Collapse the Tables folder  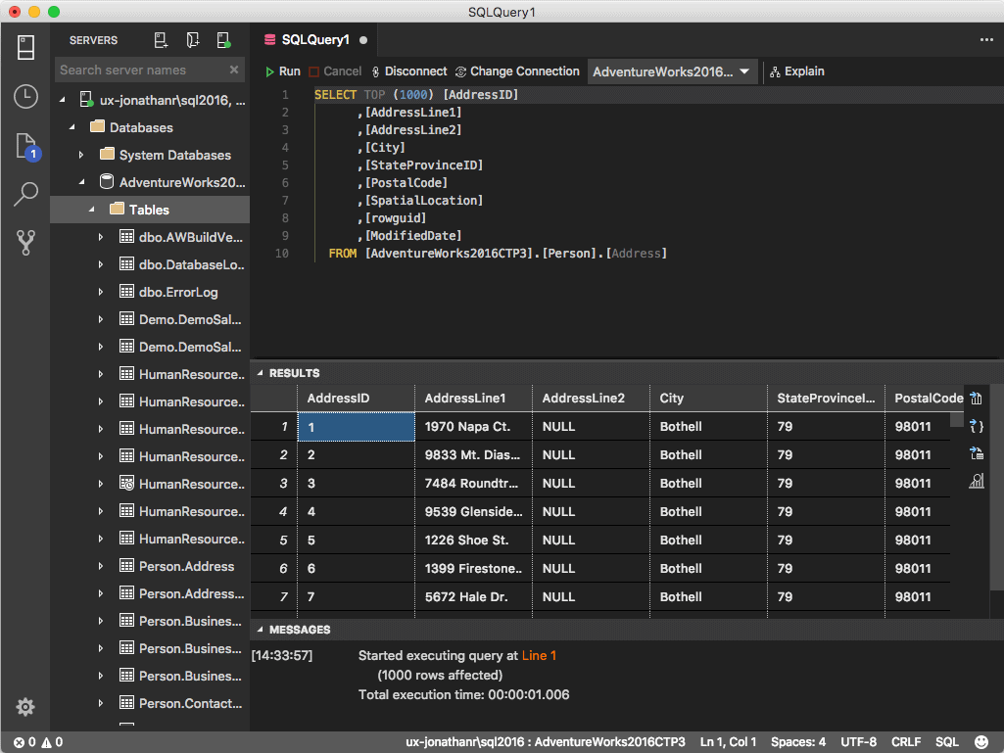tap(91, 210)
